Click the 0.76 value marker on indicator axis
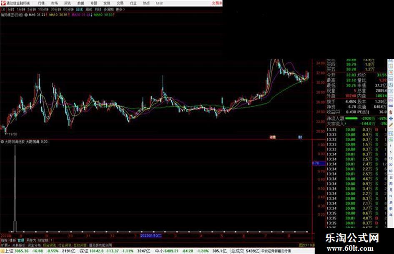The width and height of the screenshot is (394, 254). (319, 163)
